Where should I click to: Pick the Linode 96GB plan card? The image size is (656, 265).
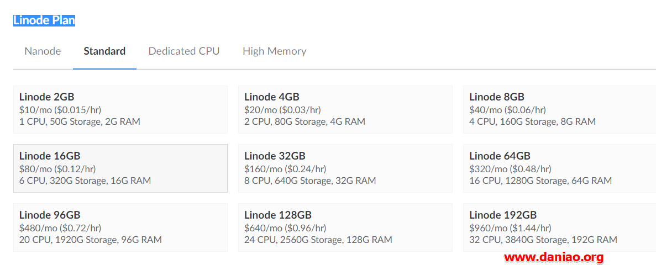pos(120,227)
